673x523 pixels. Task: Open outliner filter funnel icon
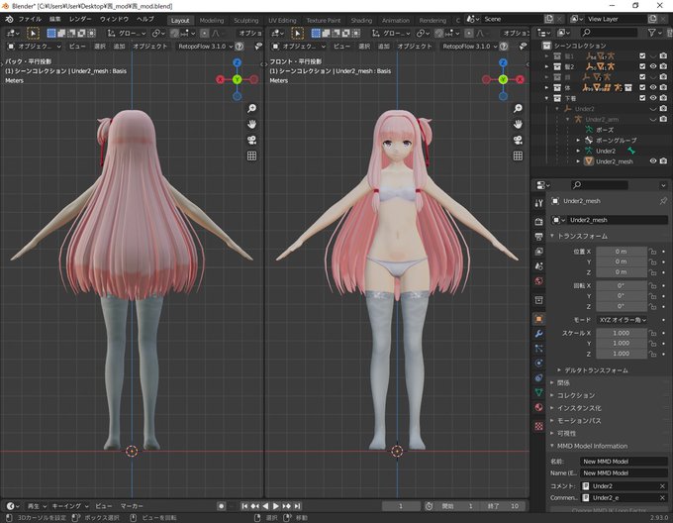click(x=654, y=33)
